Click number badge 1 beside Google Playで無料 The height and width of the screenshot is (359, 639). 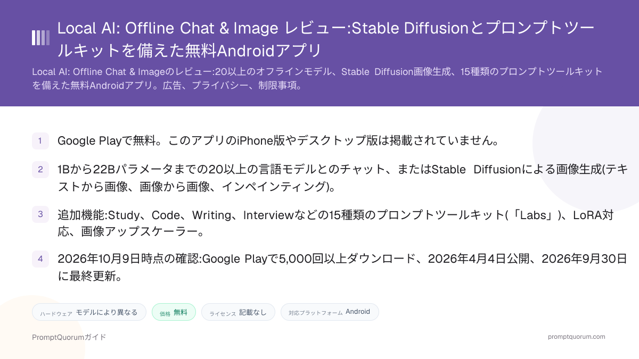click(x=40, y=141)
